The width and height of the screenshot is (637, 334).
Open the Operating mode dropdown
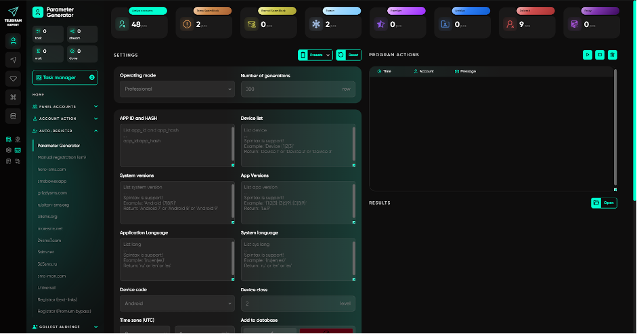tap(177, 89)
